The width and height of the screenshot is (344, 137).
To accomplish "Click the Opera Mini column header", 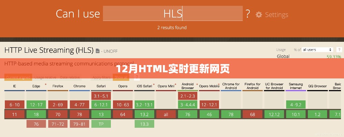I will click(x=166, y=86).
